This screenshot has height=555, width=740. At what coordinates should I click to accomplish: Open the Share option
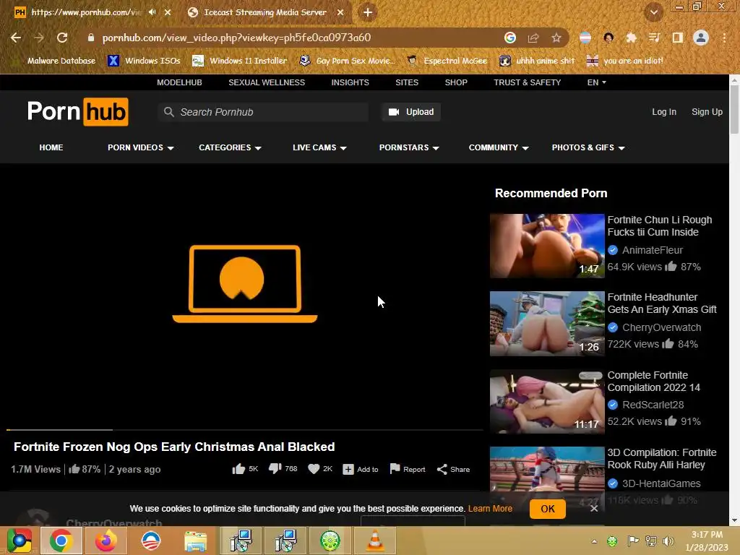[453, 469]
